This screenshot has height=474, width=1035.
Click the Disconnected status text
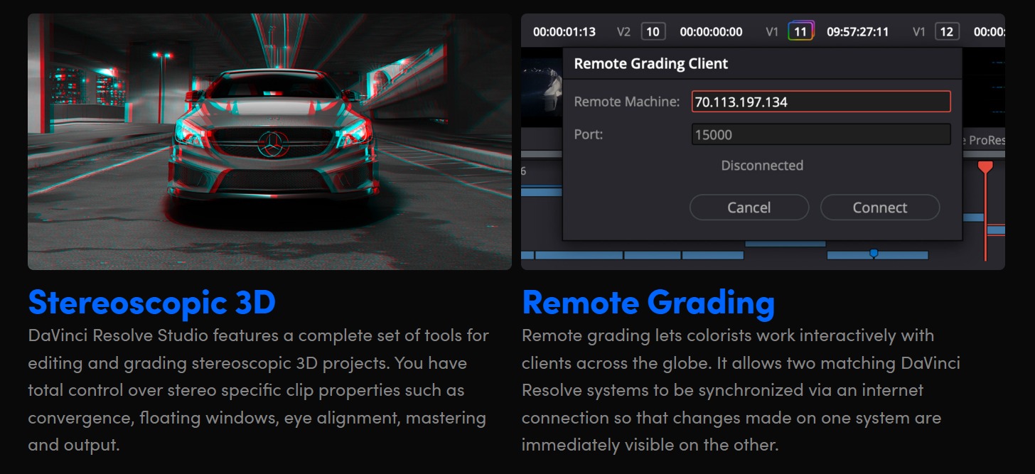click(762, 166)
